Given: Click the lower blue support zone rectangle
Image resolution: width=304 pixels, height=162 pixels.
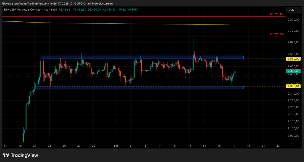Looking at the screenshot, I should (x=140, y=88).
